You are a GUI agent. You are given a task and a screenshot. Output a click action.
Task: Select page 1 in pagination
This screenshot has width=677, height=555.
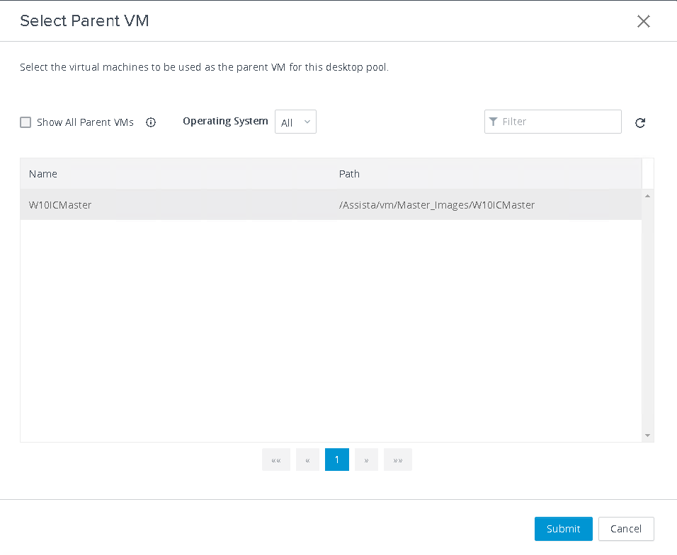[x=337, y=460]
